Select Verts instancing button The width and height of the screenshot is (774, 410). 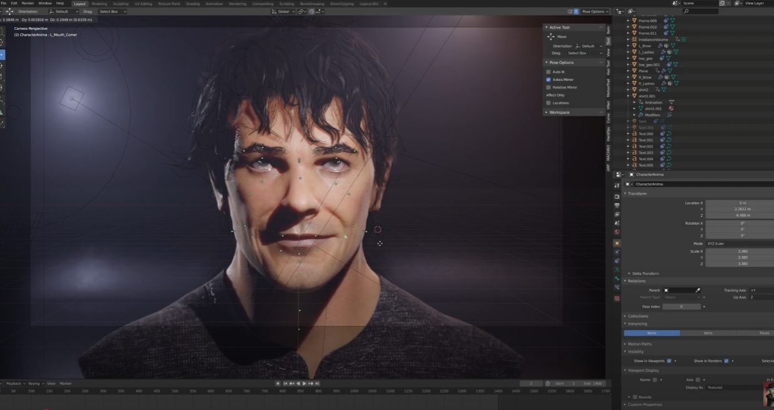708,333
